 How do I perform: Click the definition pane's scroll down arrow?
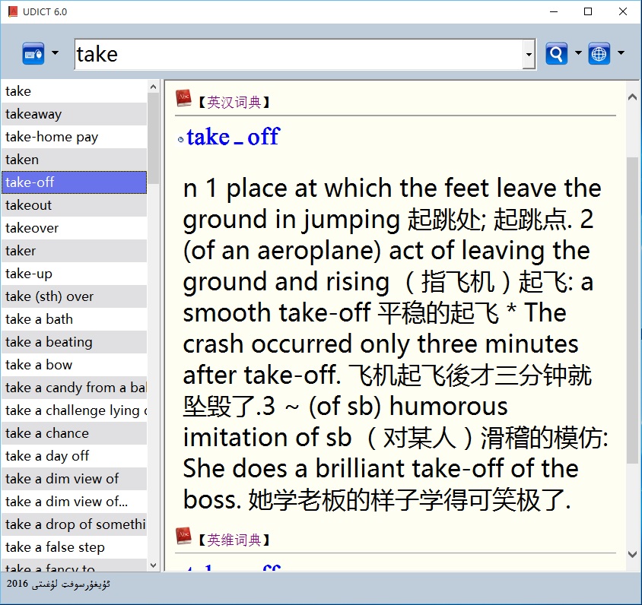632,556
